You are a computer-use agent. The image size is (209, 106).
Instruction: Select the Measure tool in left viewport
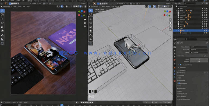[x=2, y=39]
